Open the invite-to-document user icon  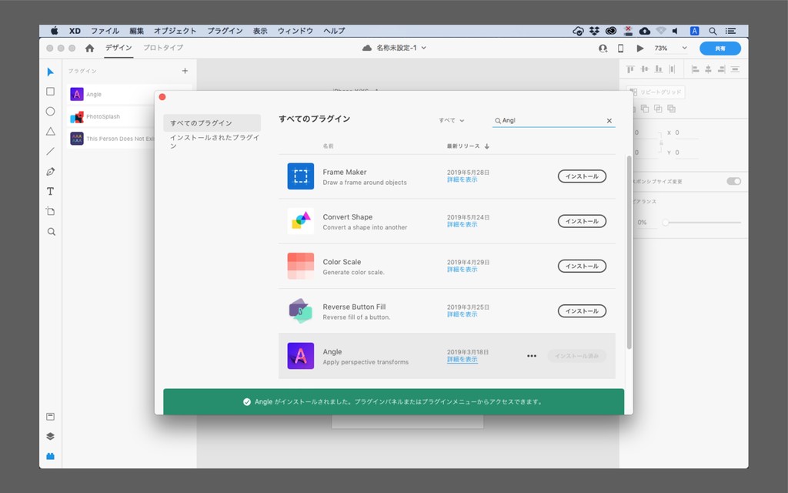(603, 49)
